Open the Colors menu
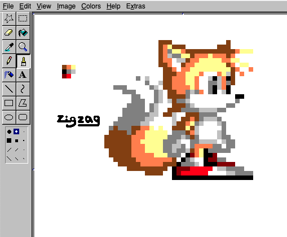287x237 pixels. pyautogui.click(x=91, y=6)
